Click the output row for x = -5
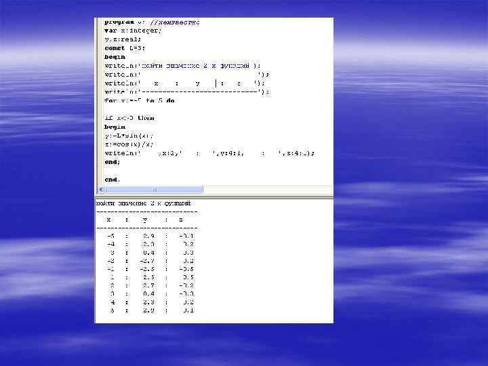 point(150,236)
